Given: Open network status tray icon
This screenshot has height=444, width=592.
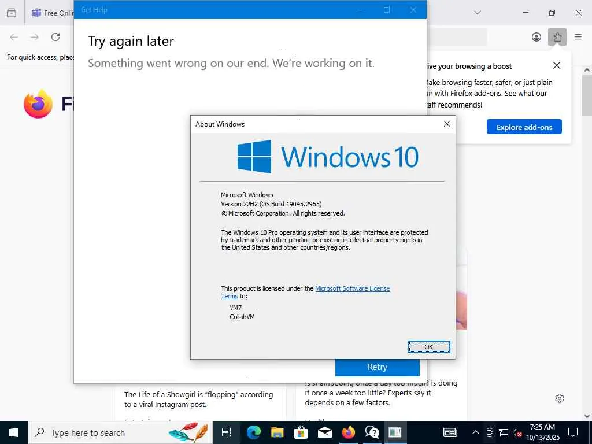Looking at the screenshot, I should point(504,432).
